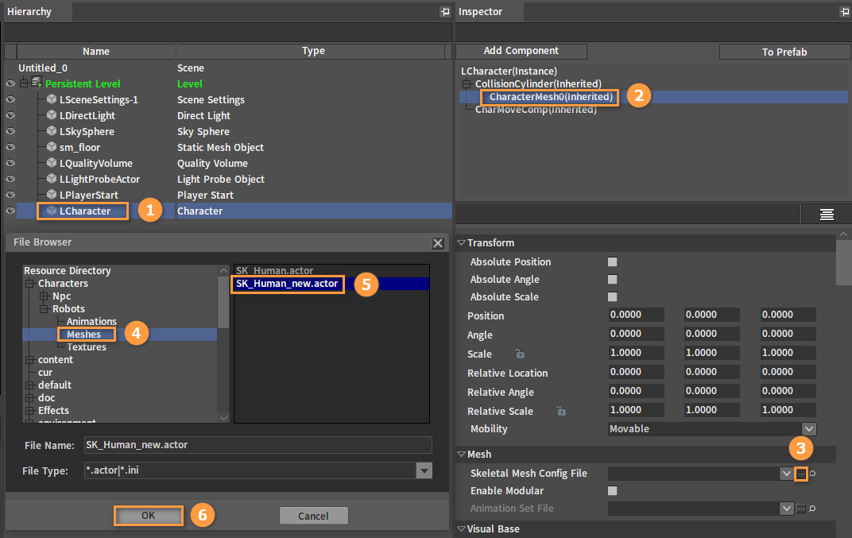Image resolution: width=852 pixels, height=538 pixels.
Task: Expand the content folder
Action: [30, 360]
